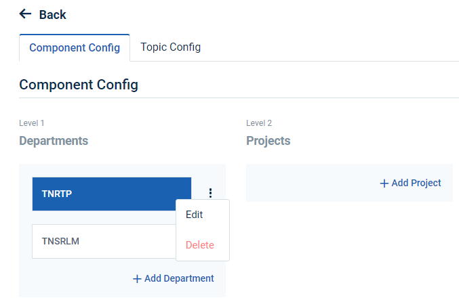Switch to the Component Config tab
The image size is (459, 302).
[75, 48]
